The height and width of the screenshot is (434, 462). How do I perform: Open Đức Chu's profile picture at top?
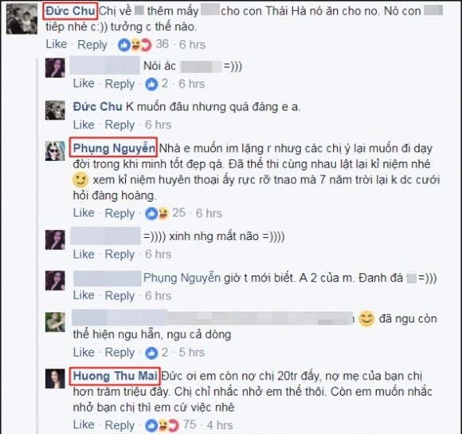point(22,19)
